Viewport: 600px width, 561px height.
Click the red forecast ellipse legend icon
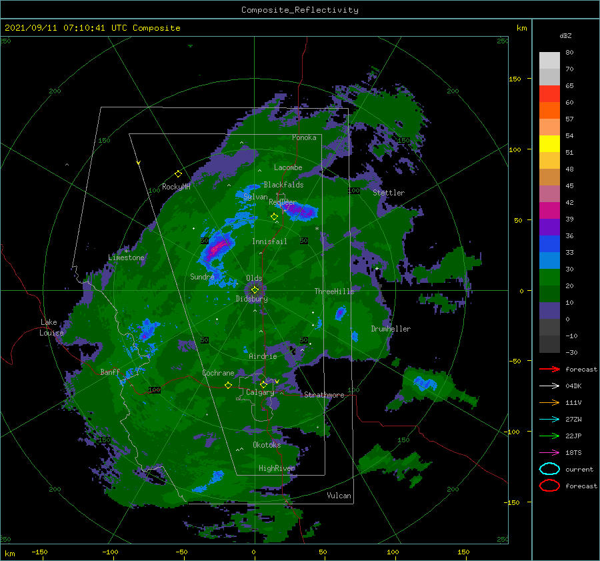549,486
